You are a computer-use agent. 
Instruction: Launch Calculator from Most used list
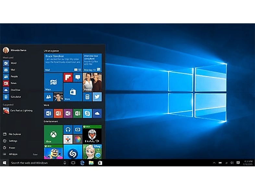[x=12, y=97]
